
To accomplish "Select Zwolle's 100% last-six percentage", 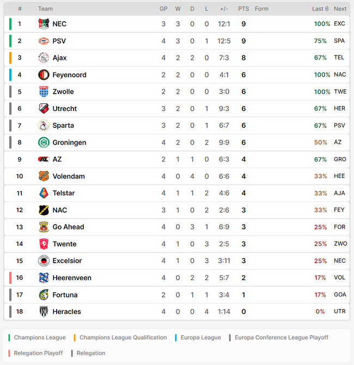I will point(322,92).
